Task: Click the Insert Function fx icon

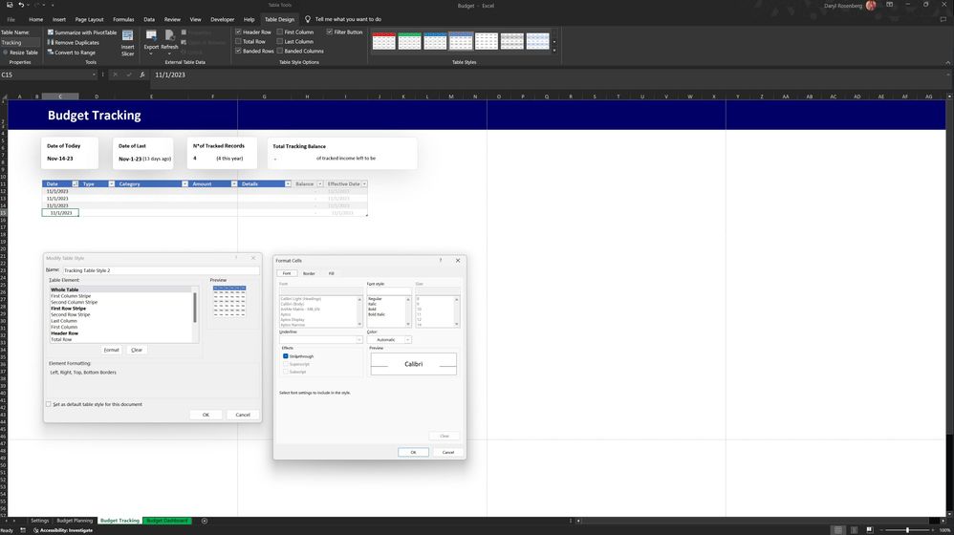Action: (141, 75)
